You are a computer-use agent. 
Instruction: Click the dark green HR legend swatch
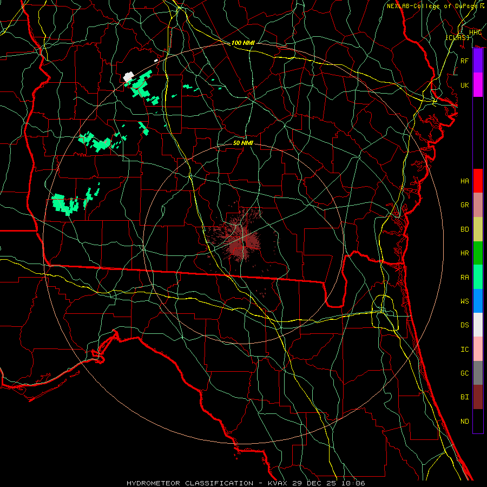[x=478, y=253]
